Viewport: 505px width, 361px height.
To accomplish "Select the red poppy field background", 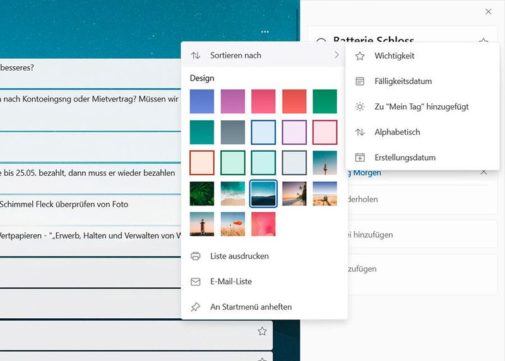I will 233,224.
